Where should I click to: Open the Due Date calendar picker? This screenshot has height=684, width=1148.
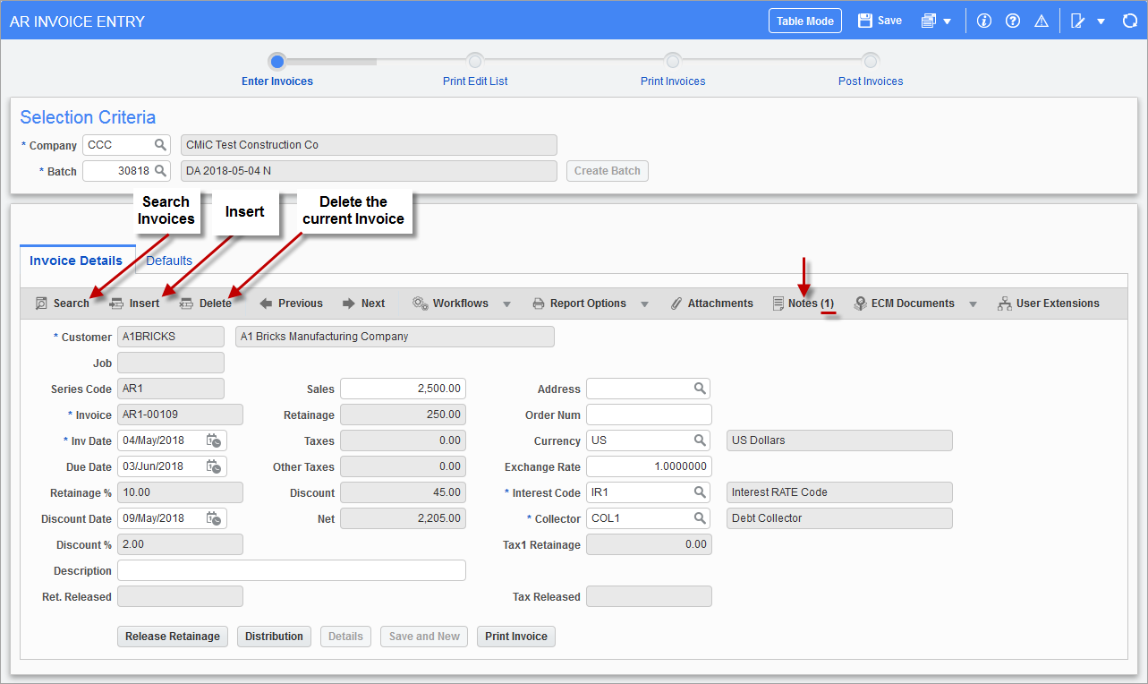(x=214, y=466)
